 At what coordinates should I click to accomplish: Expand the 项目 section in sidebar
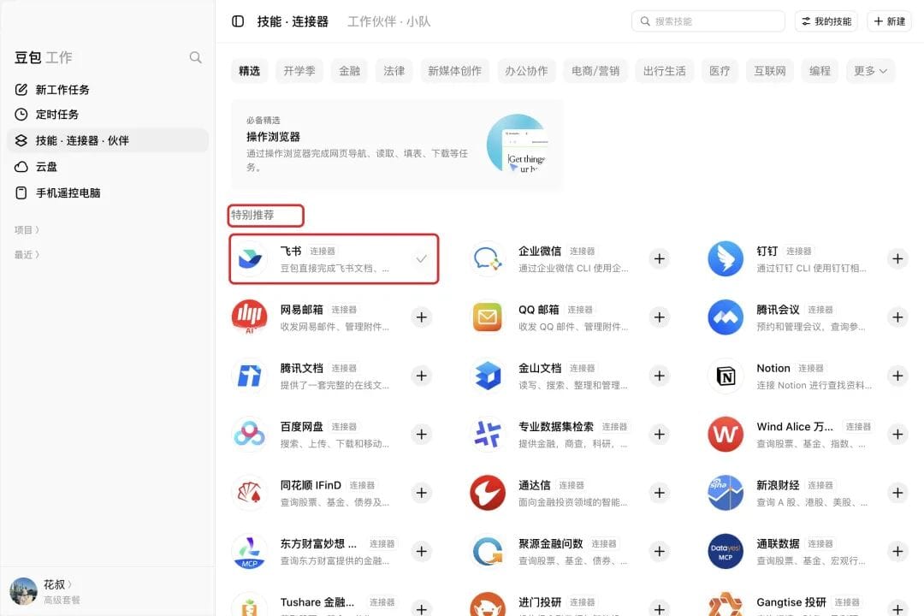point(27,230)
